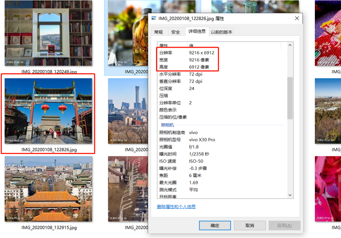Select the 以前的版本 tab

[222, 32]
